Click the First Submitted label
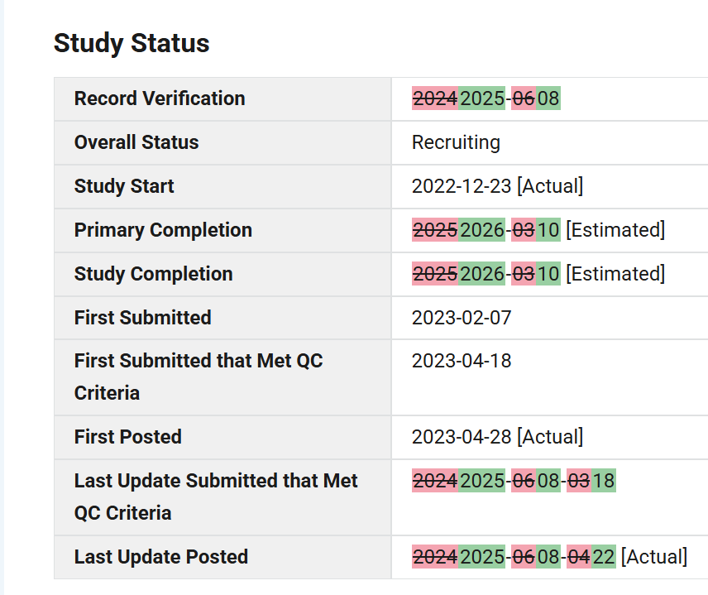708x595 pixels. 143,318
